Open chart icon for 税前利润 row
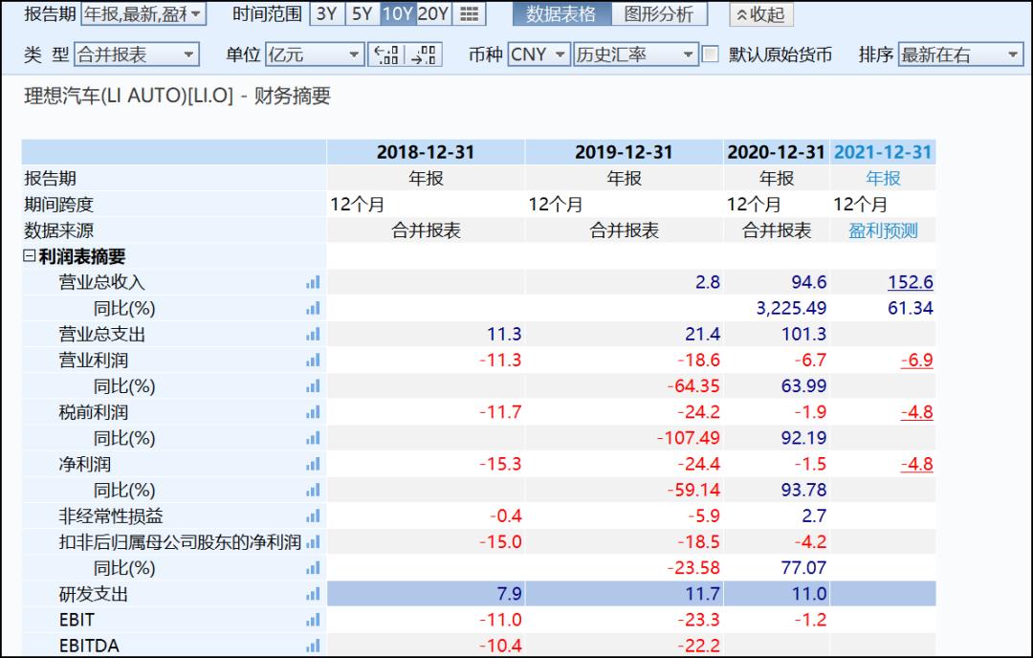The width and height of the screenshot is (1033, 658). [x=313, y=412]
